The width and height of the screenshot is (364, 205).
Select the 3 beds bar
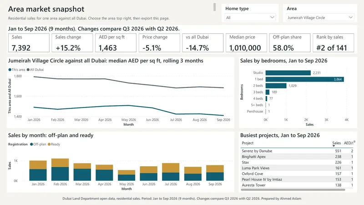point(268,92)
